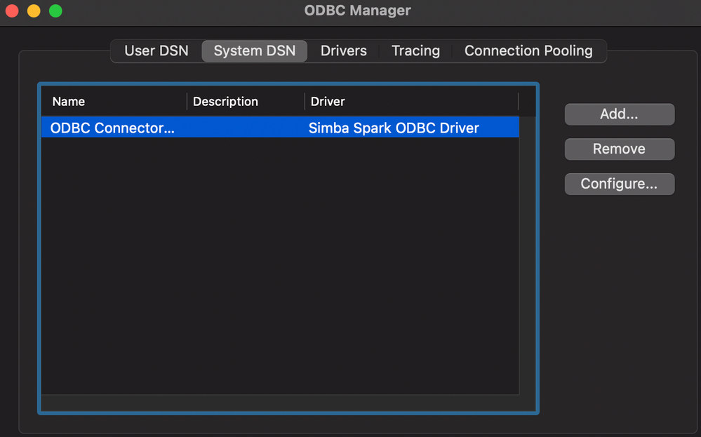Click the Simba Spark ODBC Driver cell
The height and width of the screenshot is (437, 701).
pyautogui.click(x=394, y=128)
